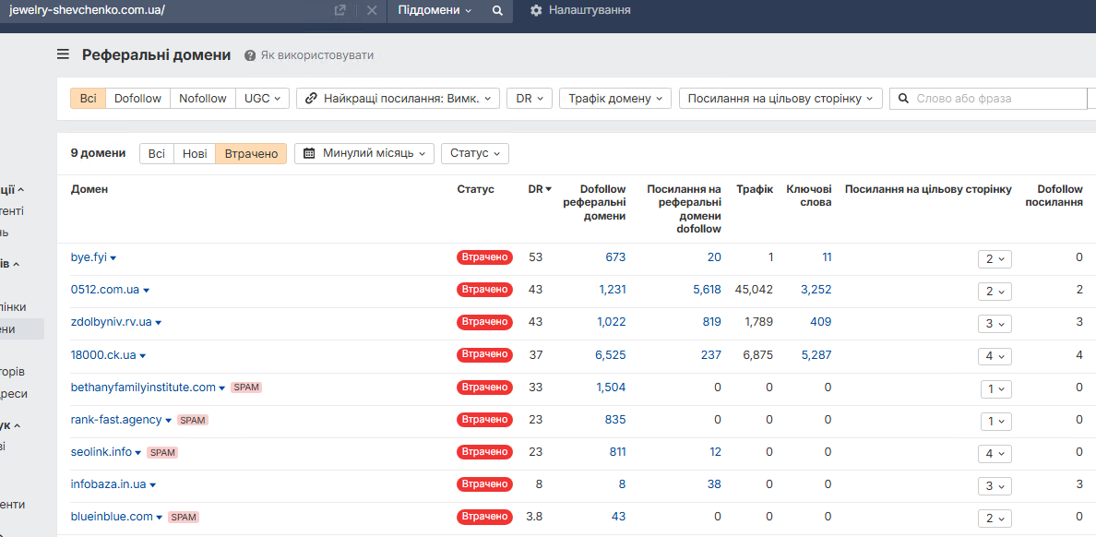Select the Dofollow filter toggle
This screenshot has width=1096, height=537.
point(137,99)
